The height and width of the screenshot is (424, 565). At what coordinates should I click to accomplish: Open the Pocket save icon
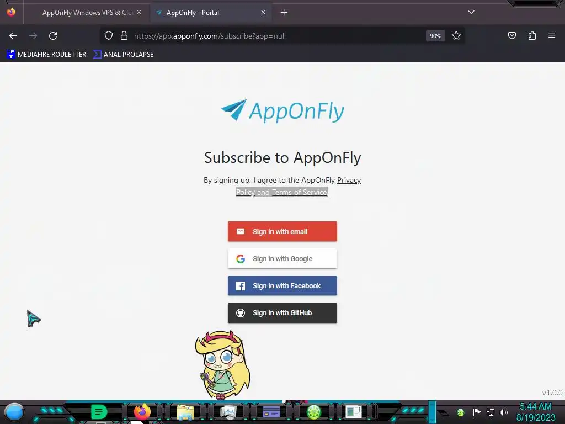point(511,35)
